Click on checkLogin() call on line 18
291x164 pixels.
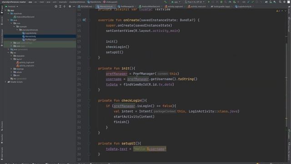tap(117, 47)
